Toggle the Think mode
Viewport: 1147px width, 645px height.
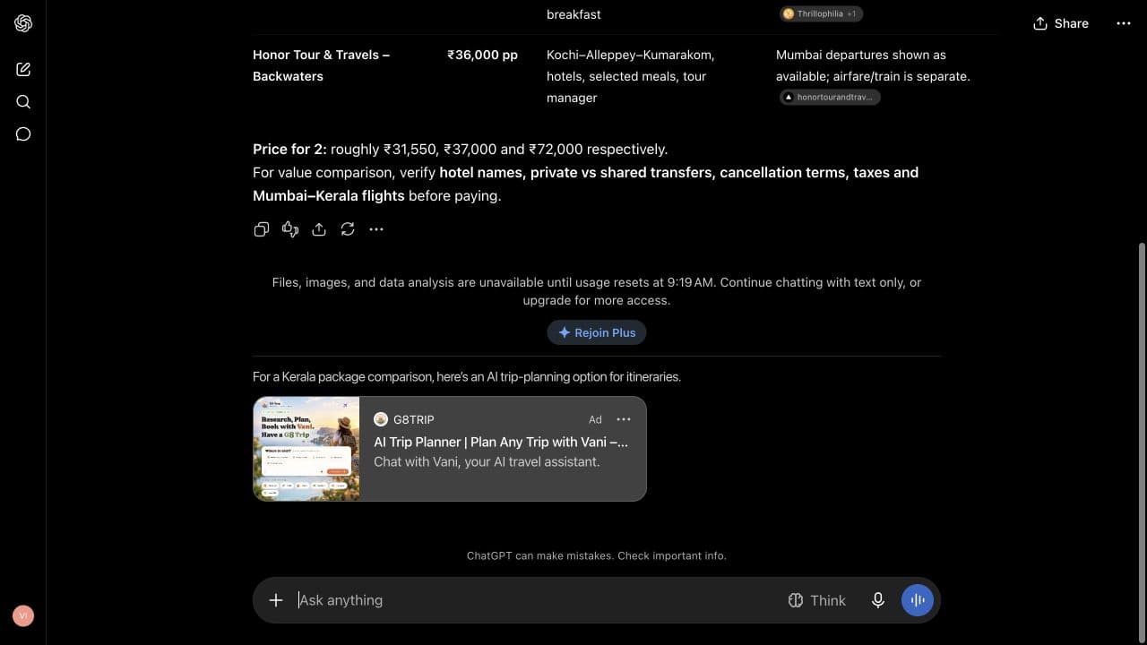tap(816, 600)
